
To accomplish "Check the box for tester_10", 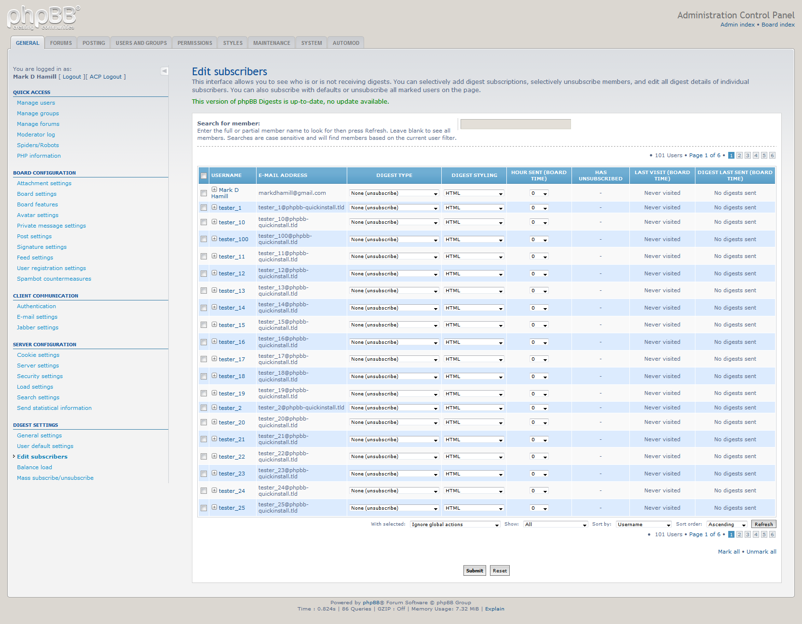I will (x=204, y=222).
